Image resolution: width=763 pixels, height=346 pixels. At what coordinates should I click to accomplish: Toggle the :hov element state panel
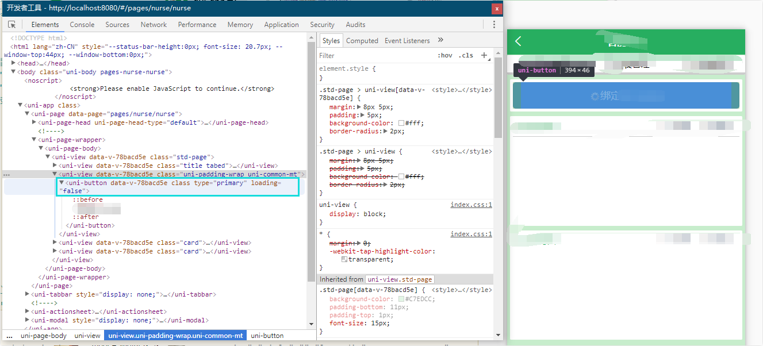444,56
